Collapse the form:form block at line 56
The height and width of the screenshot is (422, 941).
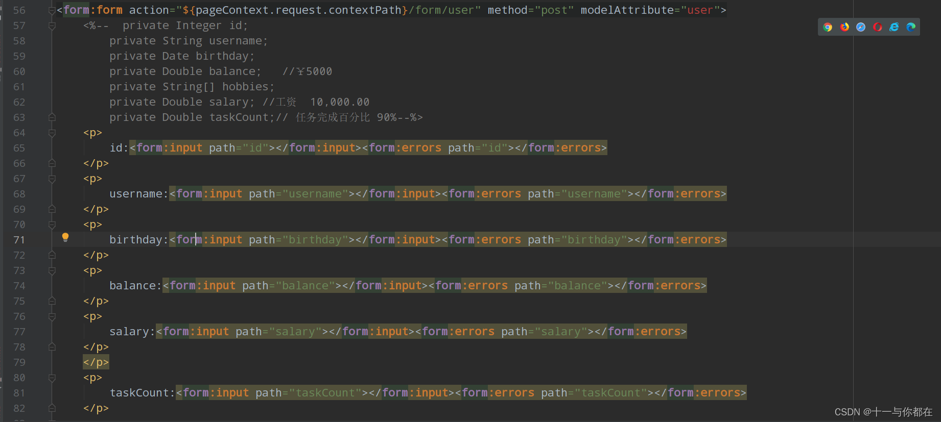coord(52,10)
